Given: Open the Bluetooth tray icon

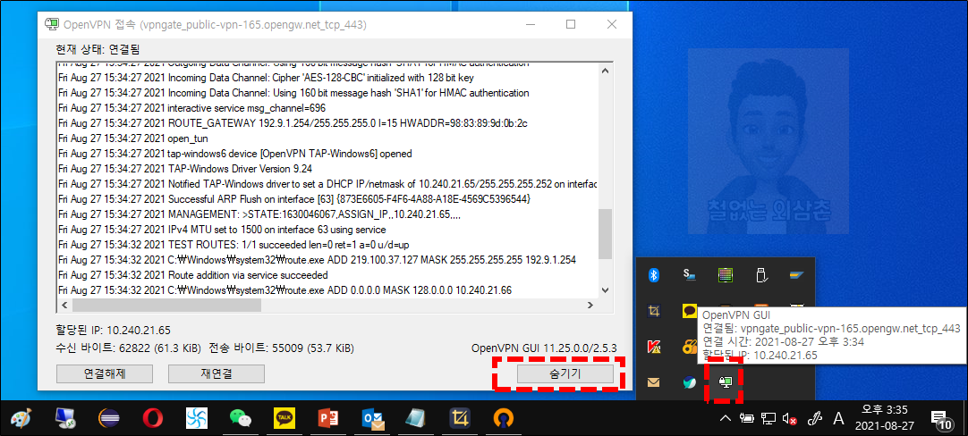Looking at the screenshot, I should coord(654,275).
